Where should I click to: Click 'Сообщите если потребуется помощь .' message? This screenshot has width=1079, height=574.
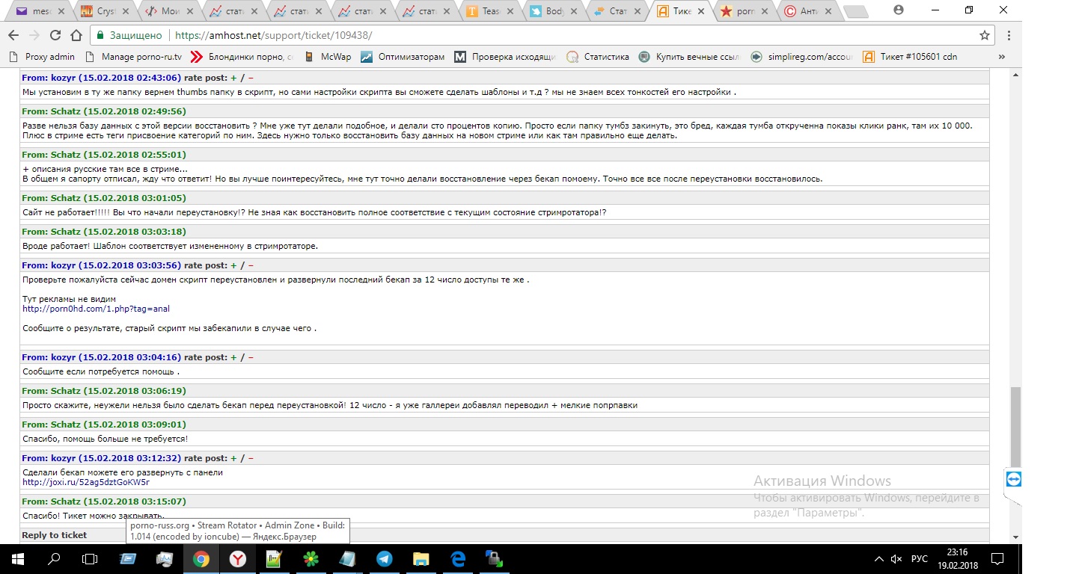(101, 371)
